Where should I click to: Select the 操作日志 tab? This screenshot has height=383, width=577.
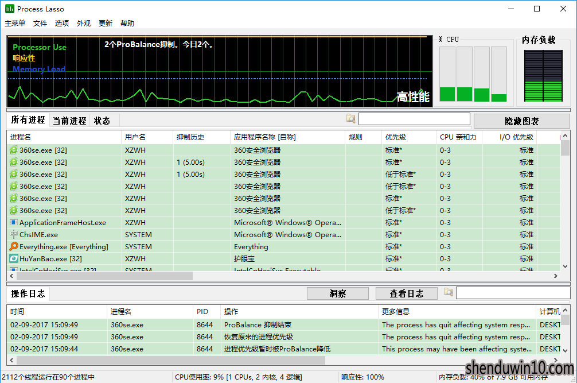click(x=28, y=293)
